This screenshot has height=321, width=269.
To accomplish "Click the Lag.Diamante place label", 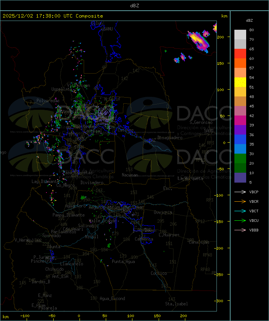I will coord(45,181).
